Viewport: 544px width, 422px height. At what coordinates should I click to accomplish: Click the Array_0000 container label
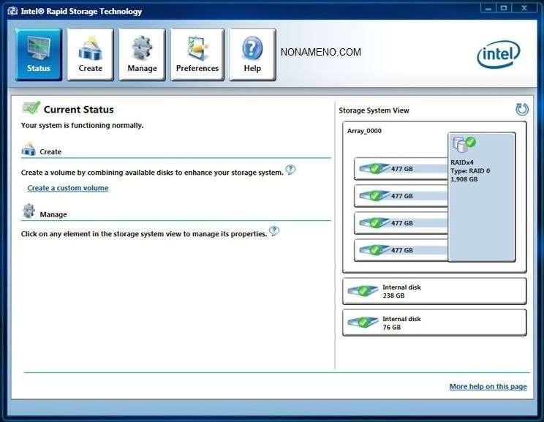(364, 131)
